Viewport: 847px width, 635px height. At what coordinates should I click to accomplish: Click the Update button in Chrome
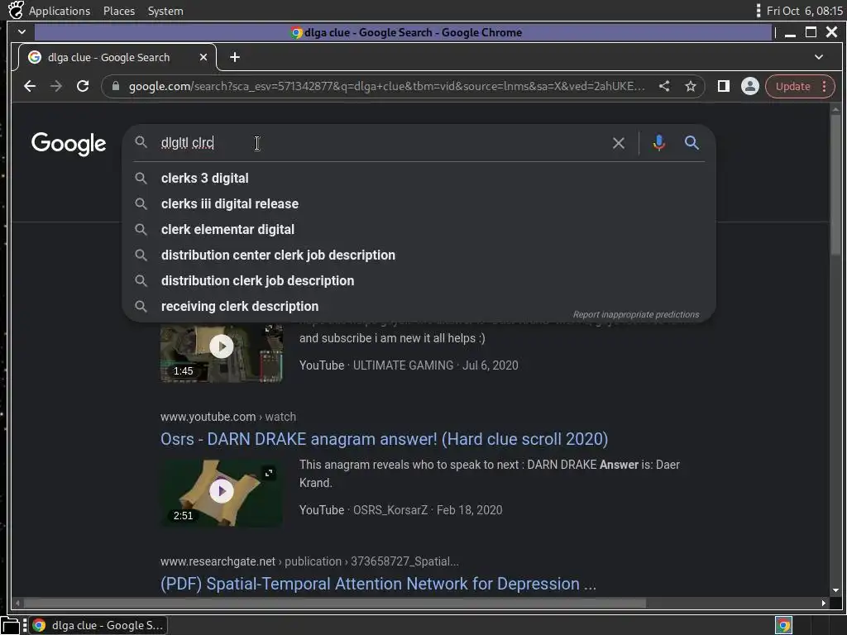pyautogui.click(x=793, y=86)
